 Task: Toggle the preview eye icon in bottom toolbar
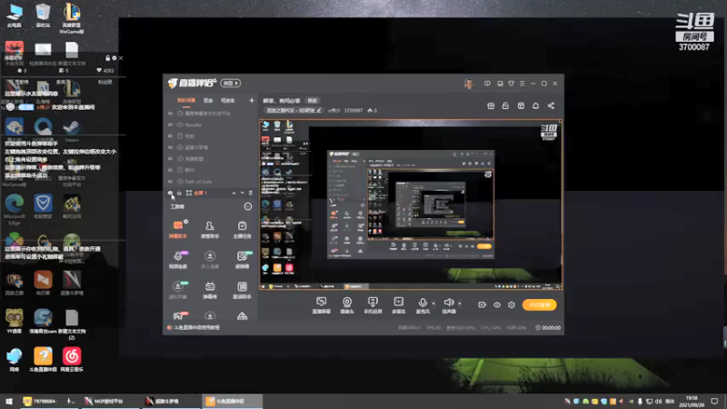point(496,304)
